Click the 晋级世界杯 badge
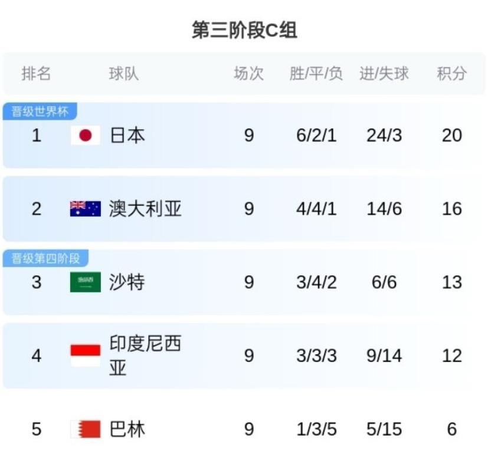Image resolution: width=491 pixels, height=461 pixels. coord(40,111)
